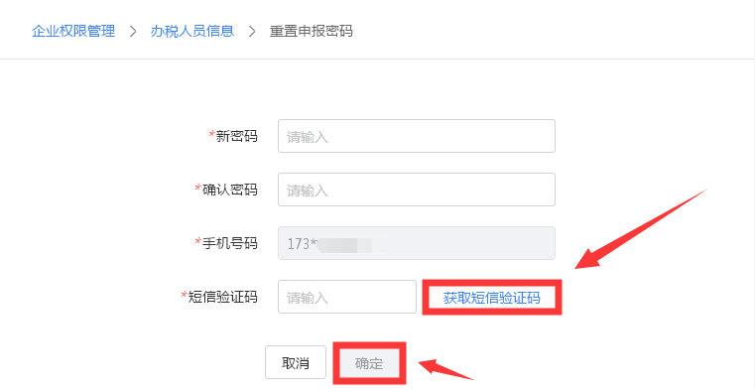
Task: Cancel with the 取消 button
Action: 296,362
